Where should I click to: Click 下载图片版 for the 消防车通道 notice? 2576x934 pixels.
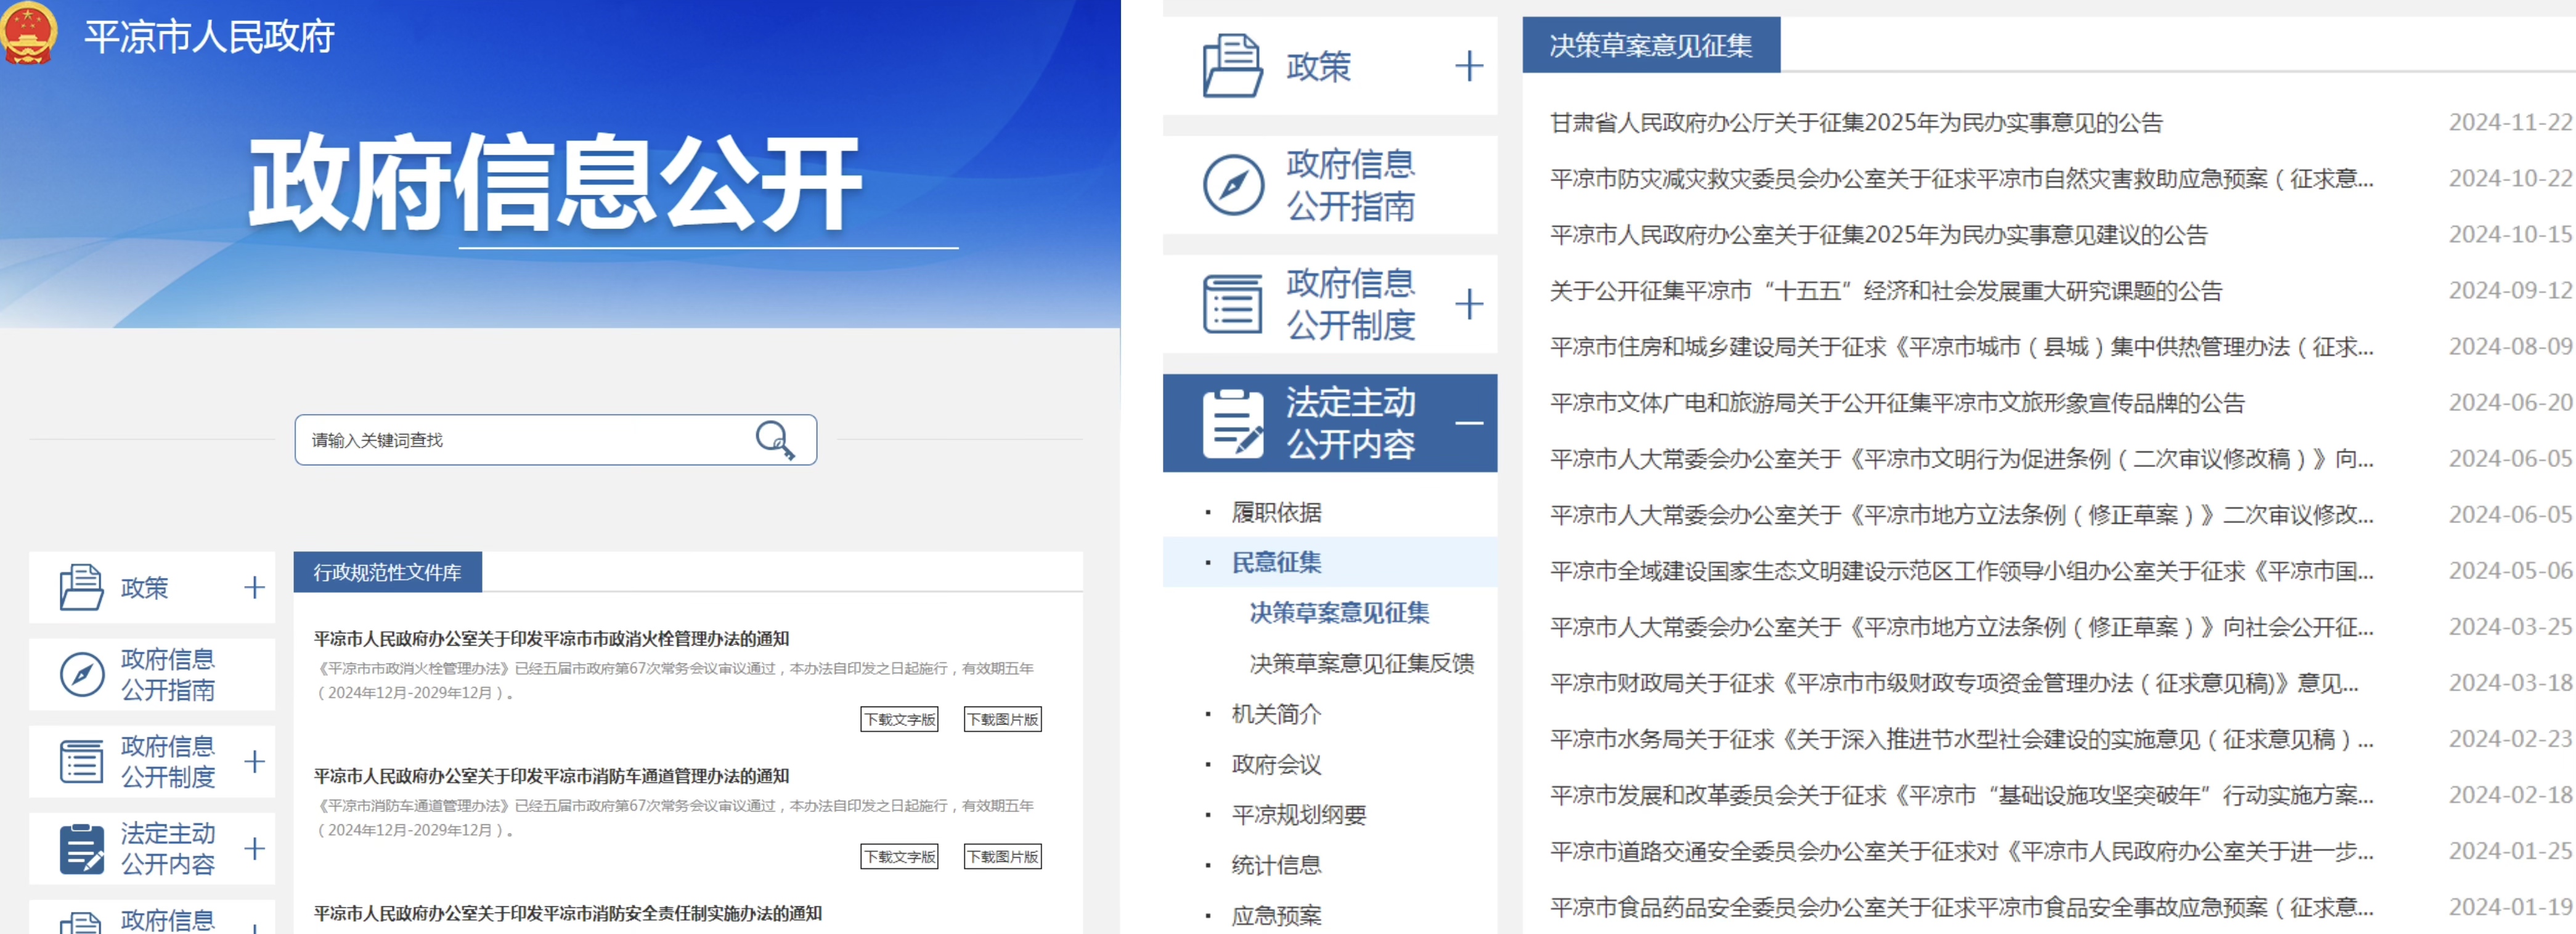(x=1003, y=856)
